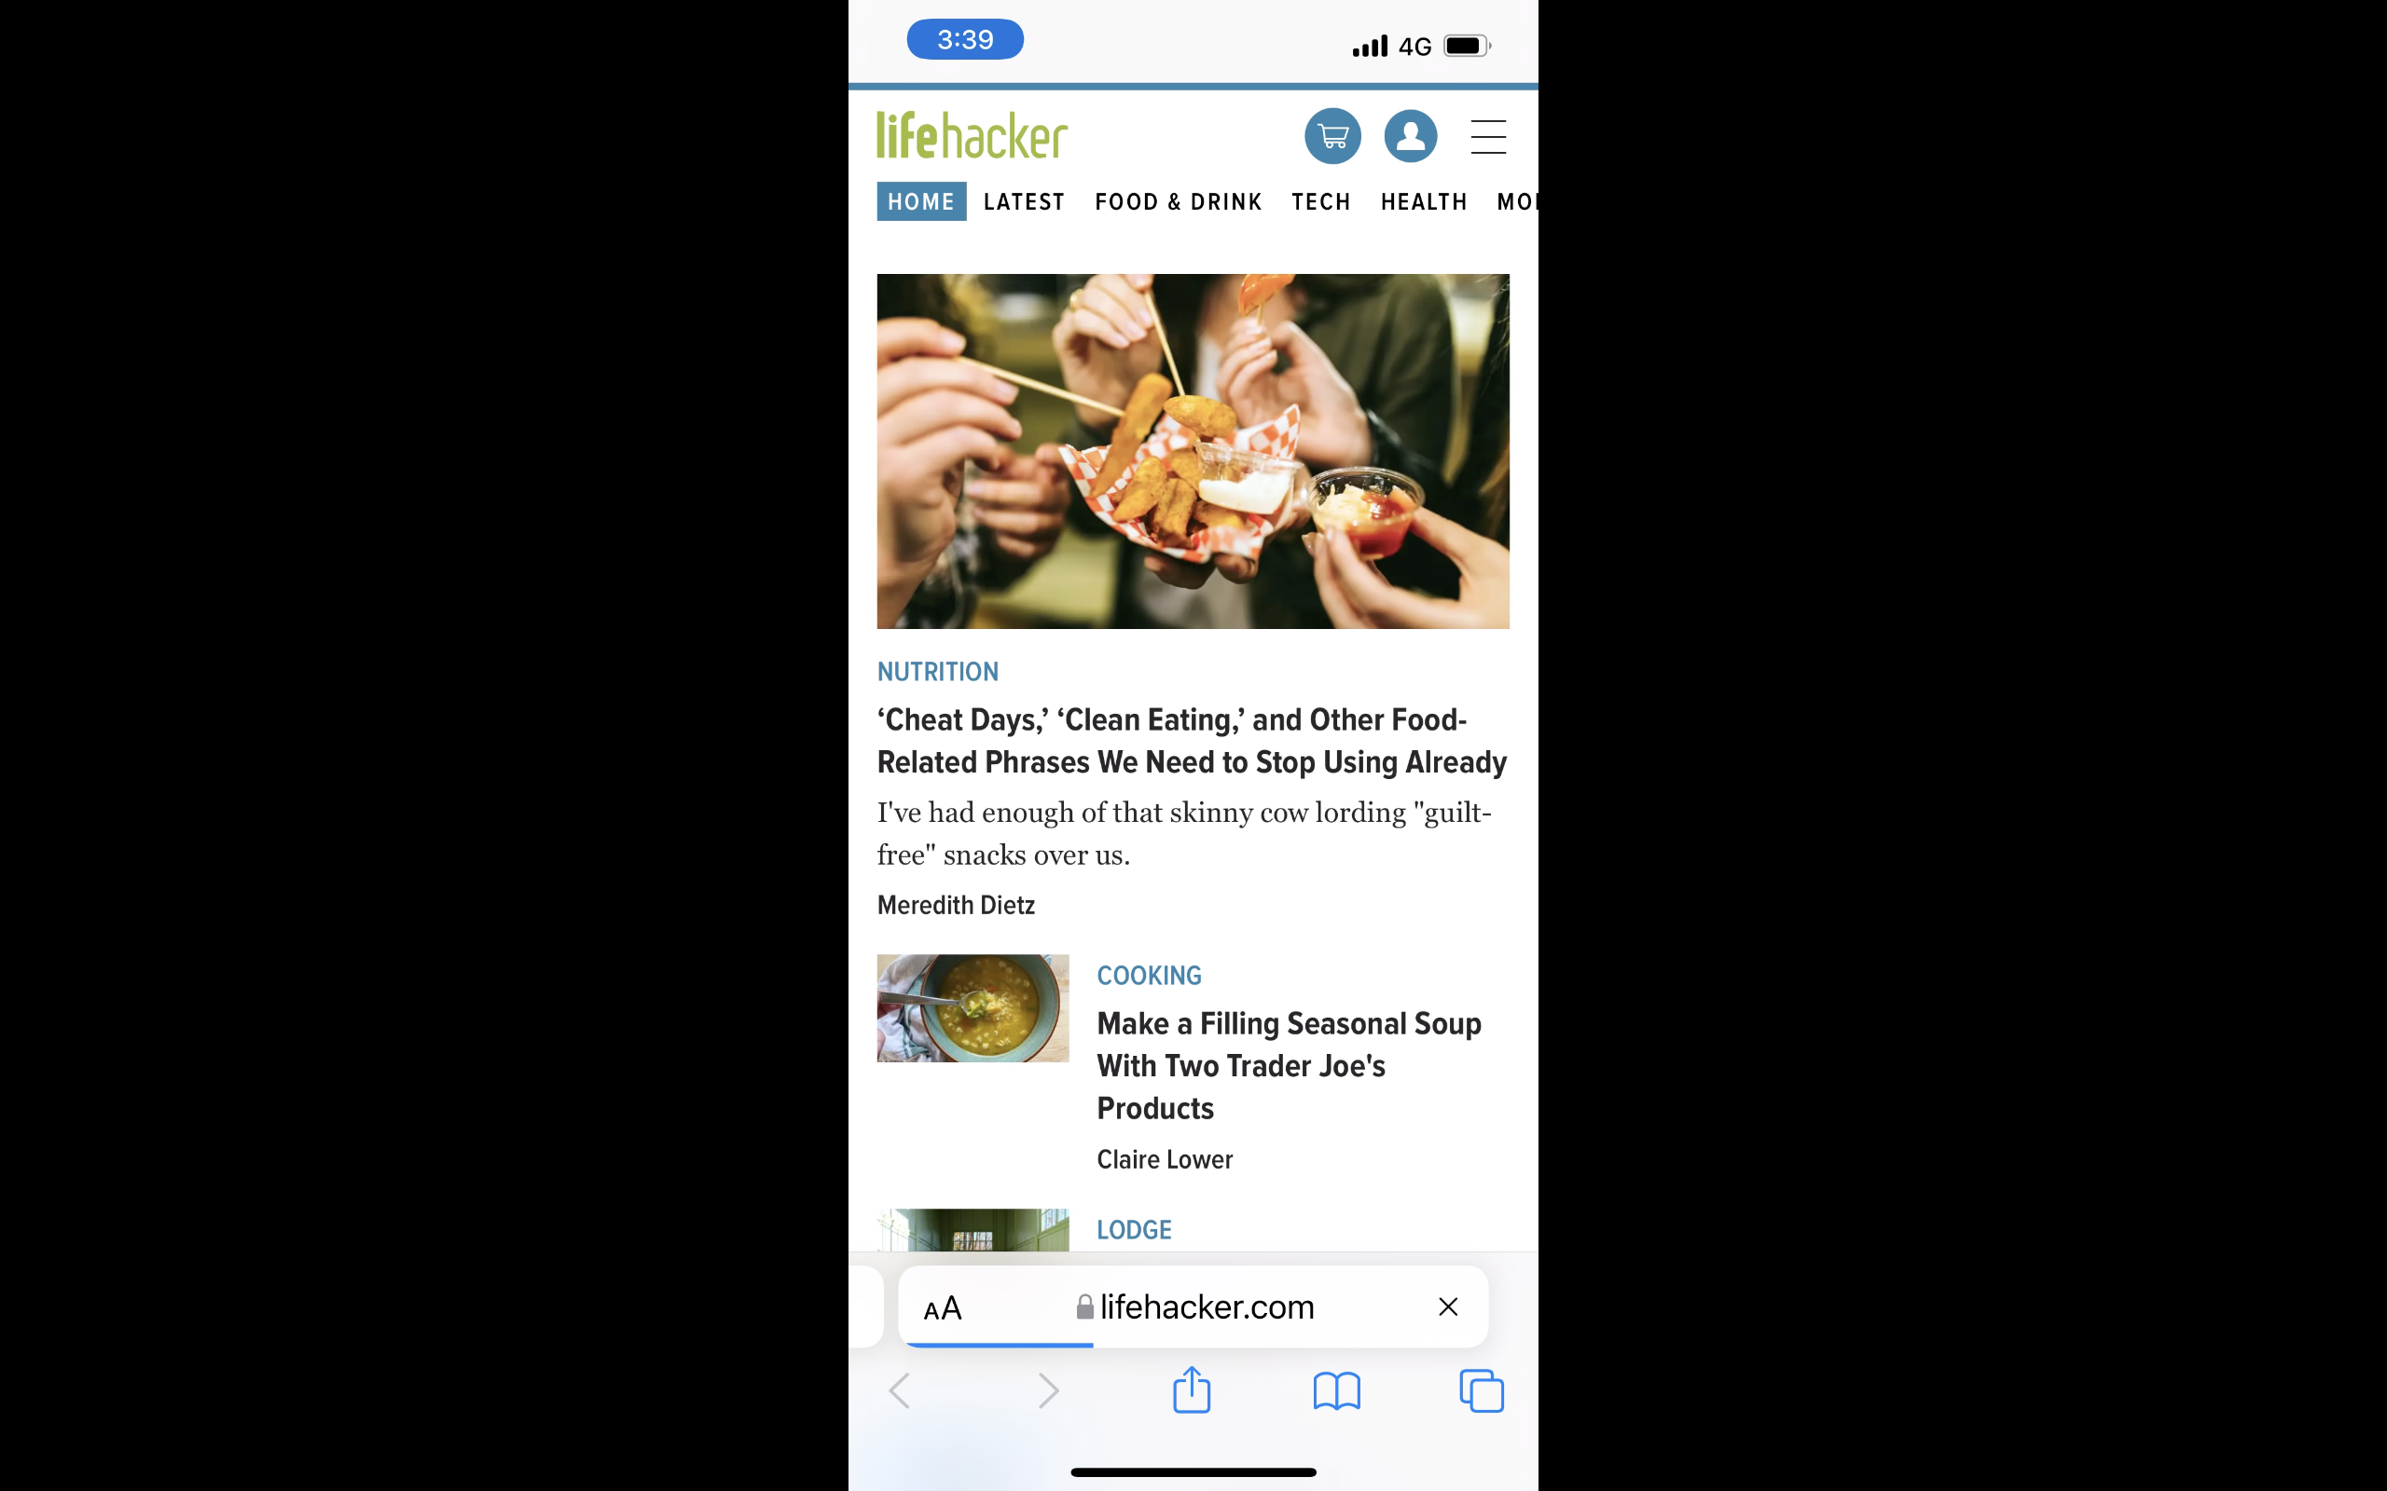The width and height of the screenshot is (2387, 1491).
Task: Clear the lifehacker.com URL field
Action: point(1449,1306)
